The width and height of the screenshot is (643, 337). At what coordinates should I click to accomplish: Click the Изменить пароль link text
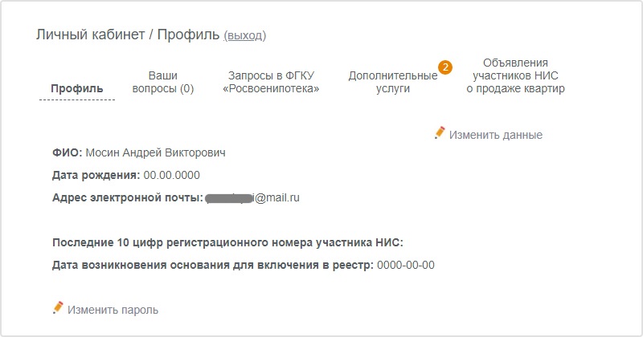pyautogui.click(x=113, y=310)
